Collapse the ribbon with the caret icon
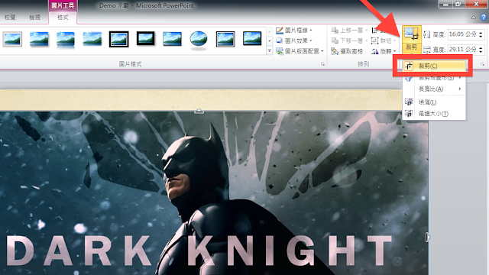 tap(474, 18)
